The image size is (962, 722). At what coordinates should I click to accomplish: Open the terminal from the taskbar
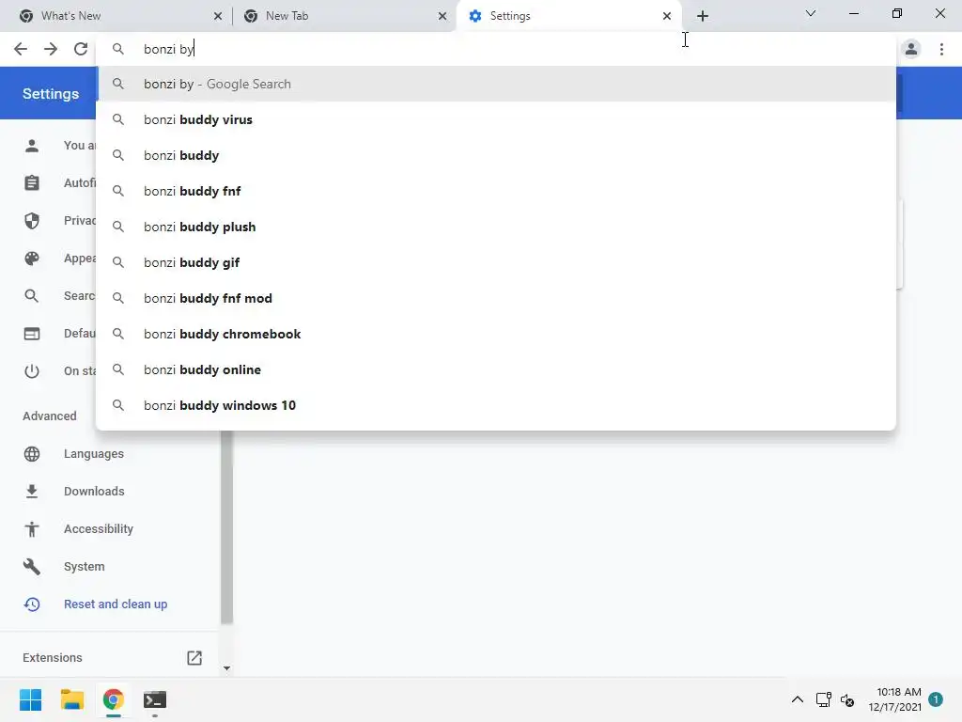click(155, 699)
